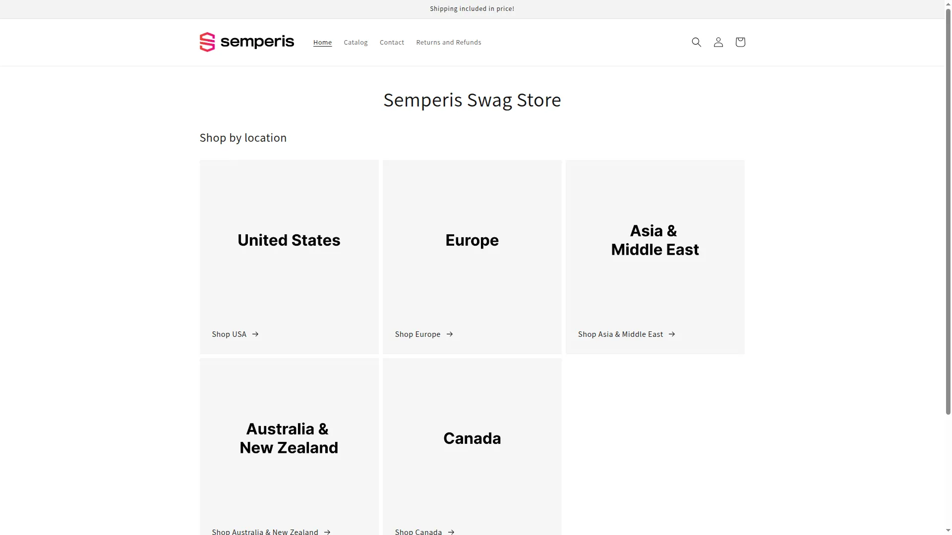Click the Semperis logo
The height and width of the screenshot is (535, 952).
pos(246,42)
